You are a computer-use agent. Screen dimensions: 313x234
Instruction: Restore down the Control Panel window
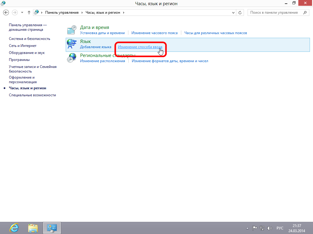click(294, 3)
